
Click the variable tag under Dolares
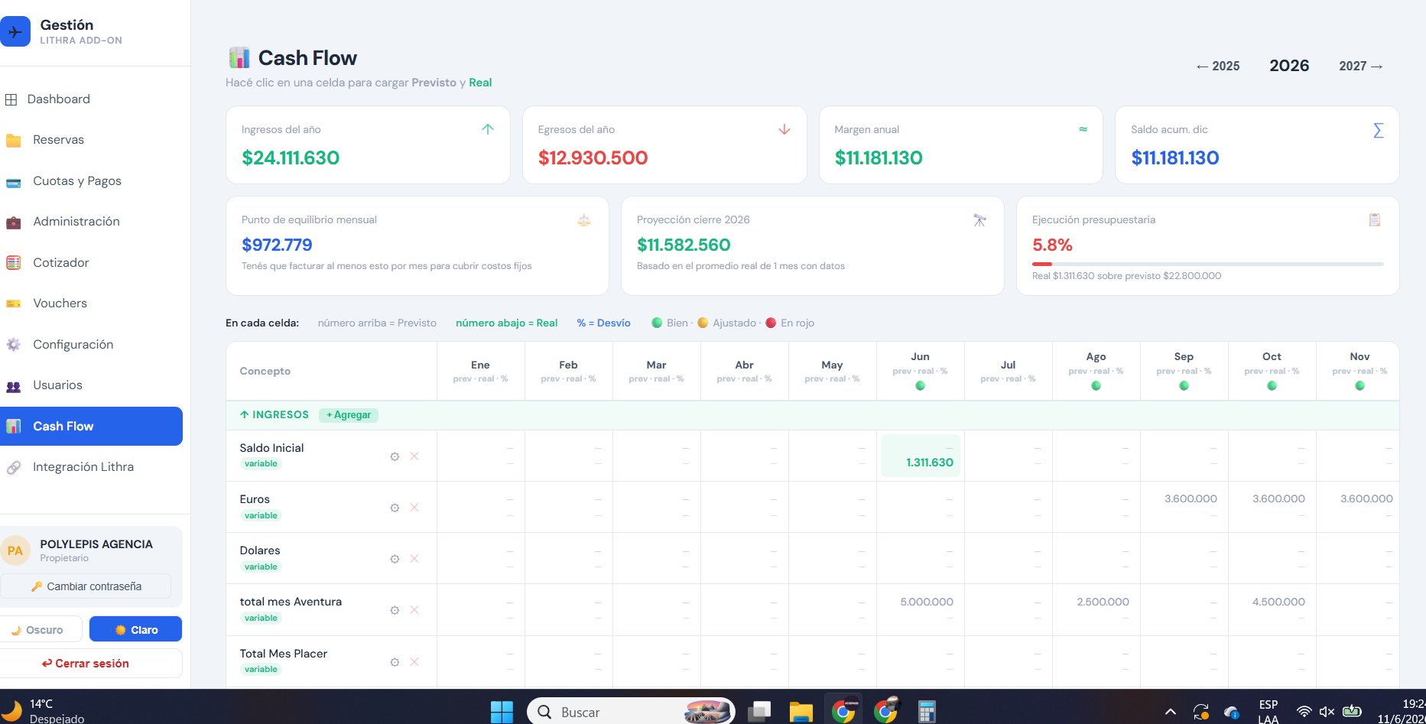(261, 567)
